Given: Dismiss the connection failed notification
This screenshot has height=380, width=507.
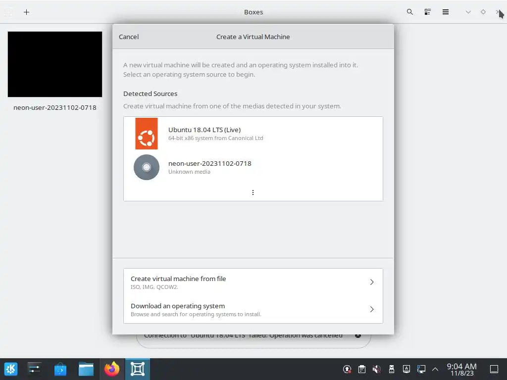Looking at the screenshot, I should pyautogui.click(x=358, y=336).
